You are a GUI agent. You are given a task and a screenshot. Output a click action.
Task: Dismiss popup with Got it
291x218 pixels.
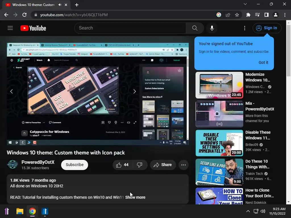tap(263, 62)
